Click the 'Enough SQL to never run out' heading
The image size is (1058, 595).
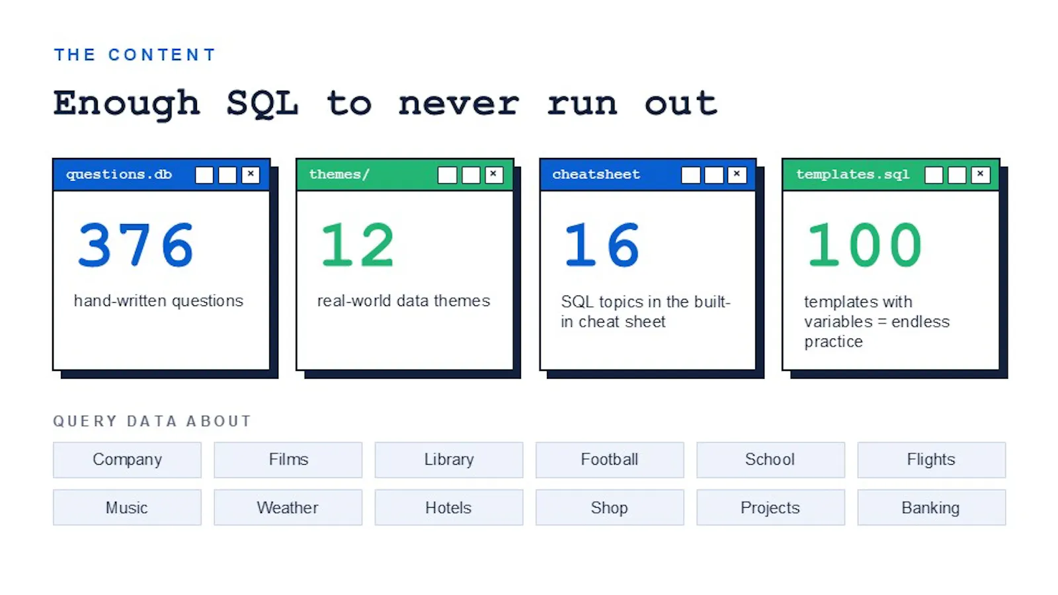[x=385, y=104]
